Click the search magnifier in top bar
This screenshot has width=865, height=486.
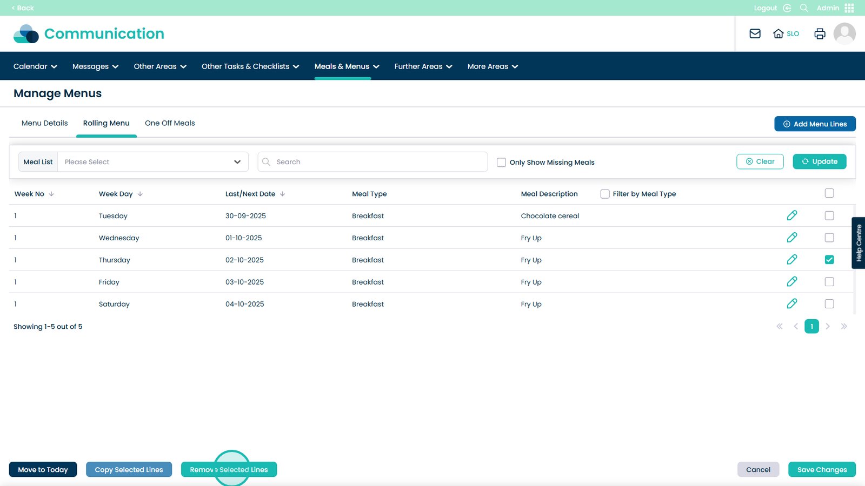coord(804,8)
